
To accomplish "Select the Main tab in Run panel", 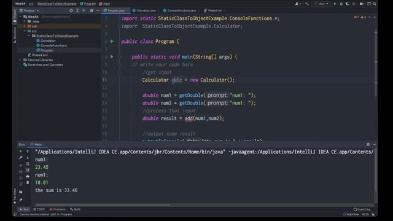I will point(38,144).
